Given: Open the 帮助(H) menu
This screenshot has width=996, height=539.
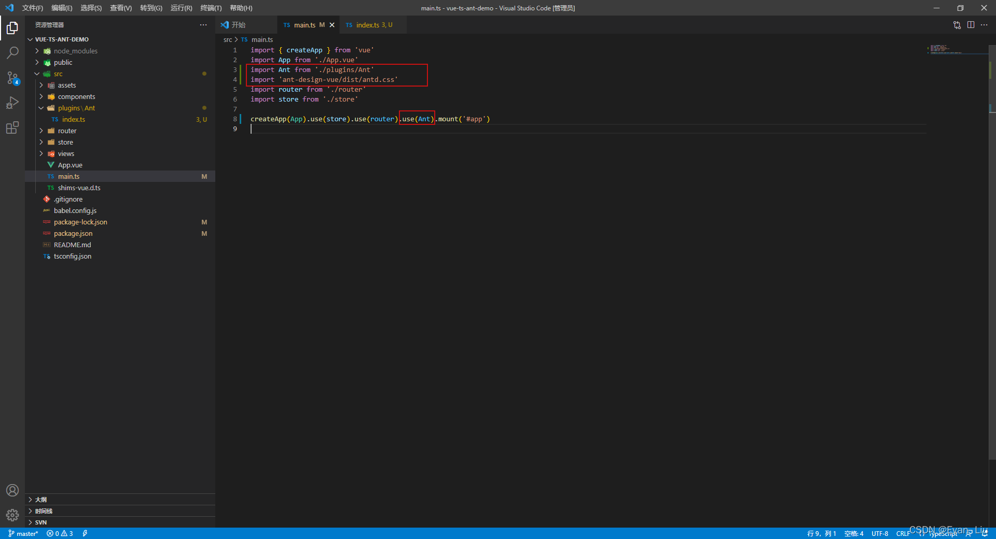Looking at the screenshot, I should [241, 8].
